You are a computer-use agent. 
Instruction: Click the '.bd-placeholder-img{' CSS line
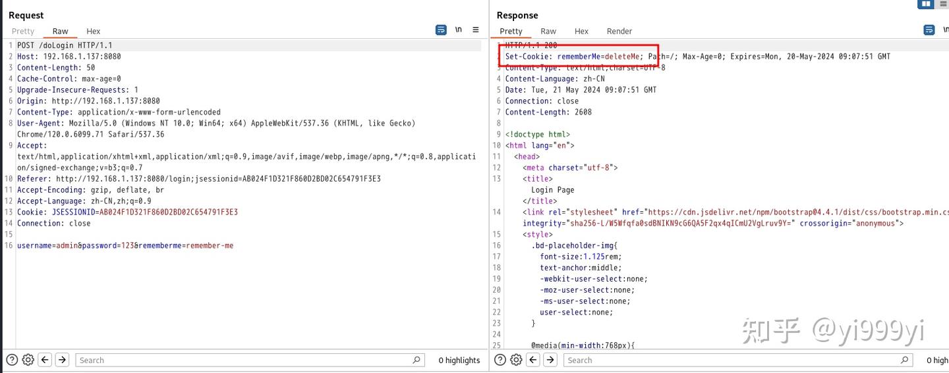(x=575, y=246)
